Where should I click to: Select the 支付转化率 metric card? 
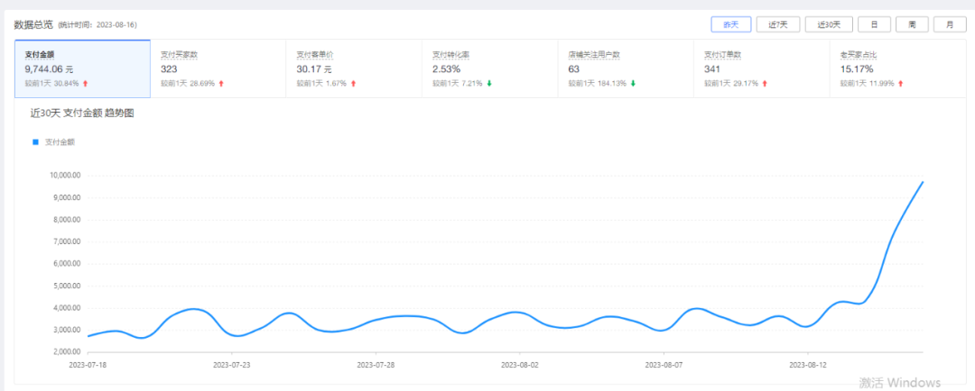coord(489,68)
